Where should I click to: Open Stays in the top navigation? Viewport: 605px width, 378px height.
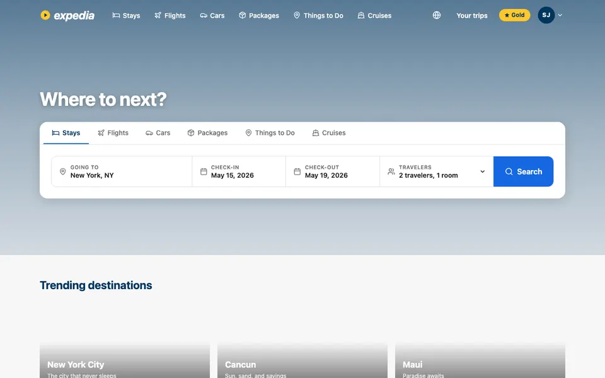[126, 15]
